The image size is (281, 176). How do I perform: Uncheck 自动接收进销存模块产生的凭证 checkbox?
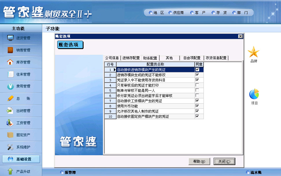[x=197, y=70]
